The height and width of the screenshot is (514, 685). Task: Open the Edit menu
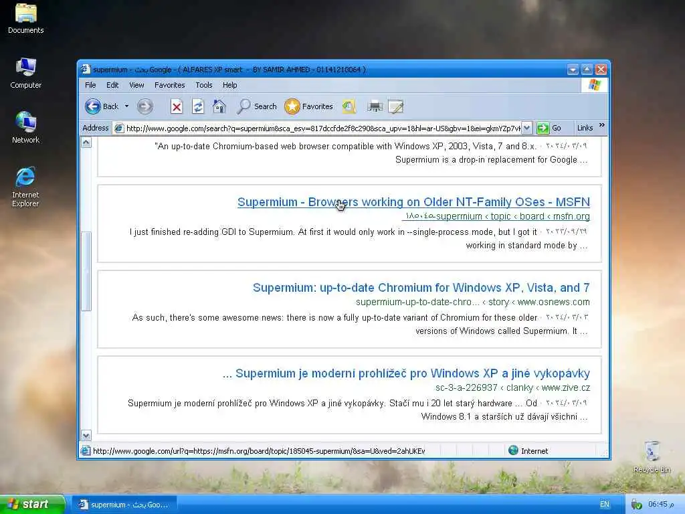pyautogui.click(x=112, y=85)
